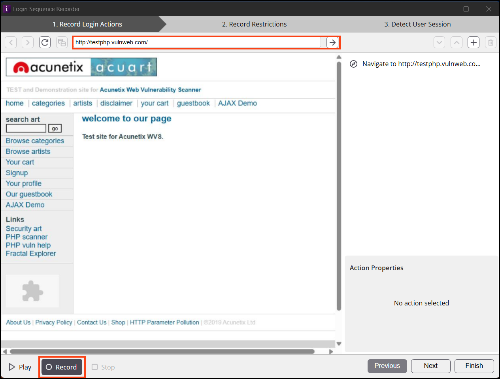Image resolution: width=500 pixels, height=379 pixels.
Task: Click the Finish button
Action: pyautogui.click(x=474, y=366)
